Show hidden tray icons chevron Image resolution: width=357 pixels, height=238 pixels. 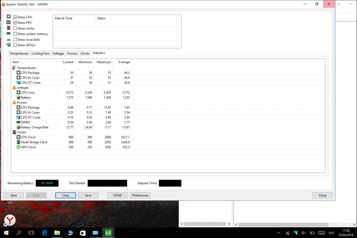pyautogui.click(x=279, y=233)
